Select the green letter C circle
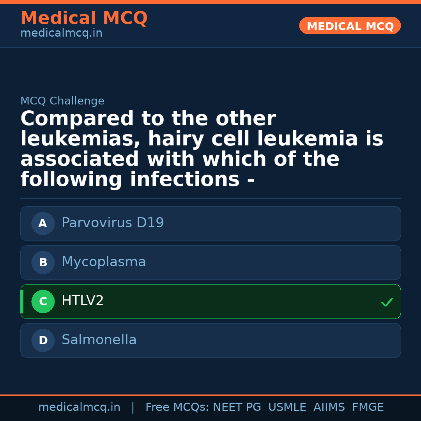The height and width of the screenshot is (421, 421). point(43,302)
